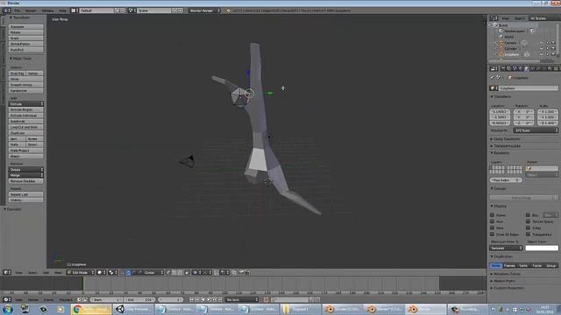The image size is (561, 315).
Task: Open the Help menu
Action: (62, 10)
